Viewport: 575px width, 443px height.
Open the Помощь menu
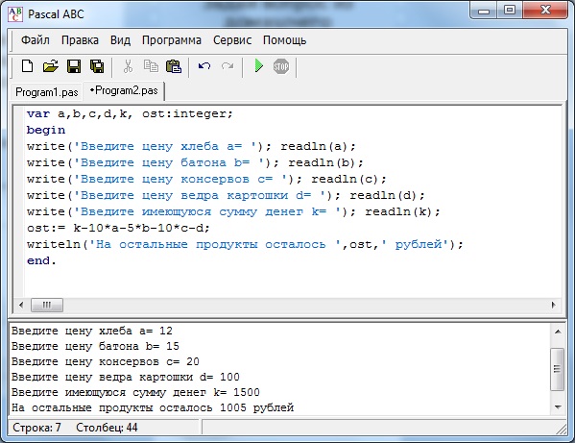pos(284,40)
